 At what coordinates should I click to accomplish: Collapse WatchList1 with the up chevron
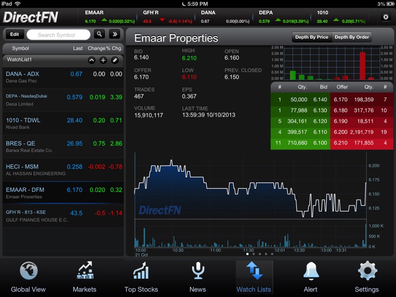point(91,60)
